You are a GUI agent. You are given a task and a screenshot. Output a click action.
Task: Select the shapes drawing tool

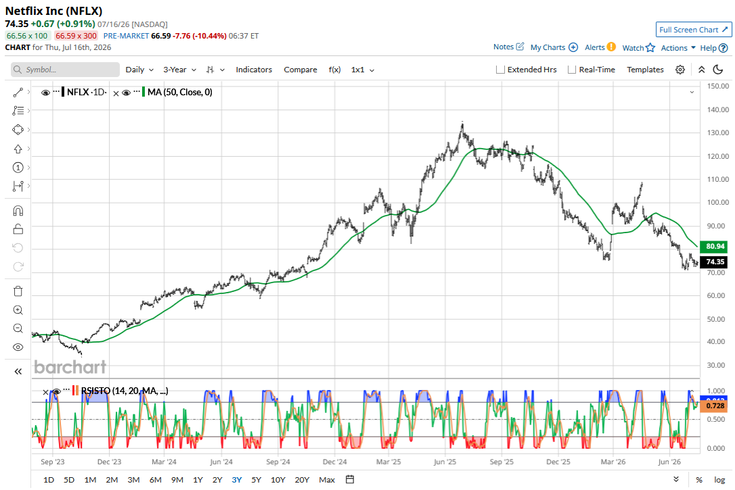click(18, 130)
